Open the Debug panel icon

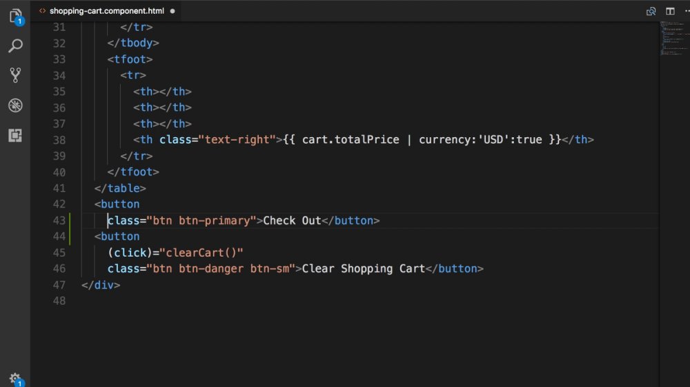pyautogui.click(x=15, y=105)
